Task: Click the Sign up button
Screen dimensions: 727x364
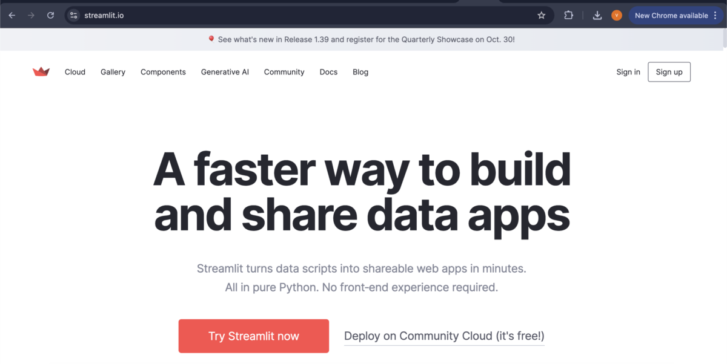Action: (x=669, y=72)
